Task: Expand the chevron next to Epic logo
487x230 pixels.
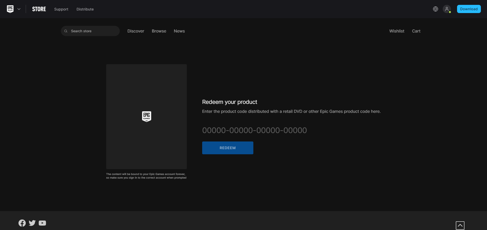Action: (19, 9)
